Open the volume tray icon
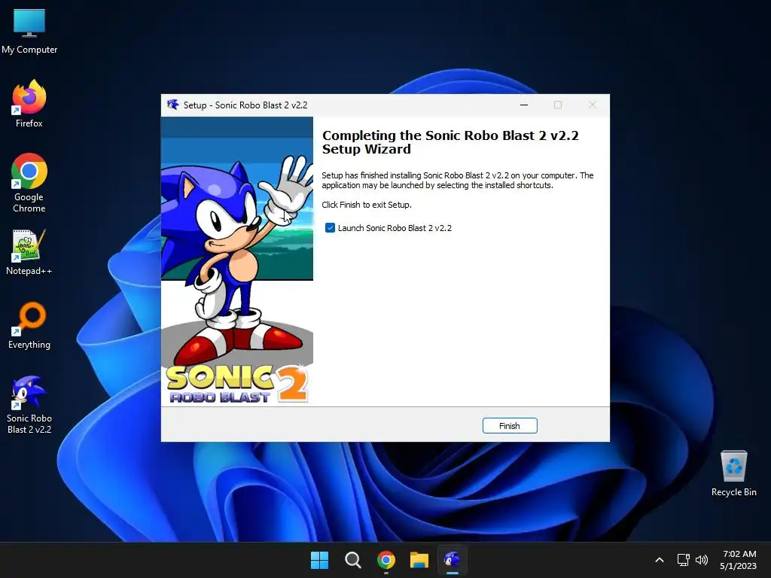Image resolution: width=771 pixels, height=578 pixels. tap(702, 560)
